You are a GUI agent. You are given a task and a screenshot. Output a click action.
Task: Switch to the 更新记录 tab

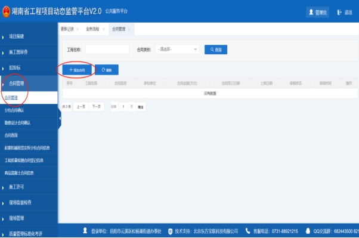pyautogui.click(x=67, y=29)
